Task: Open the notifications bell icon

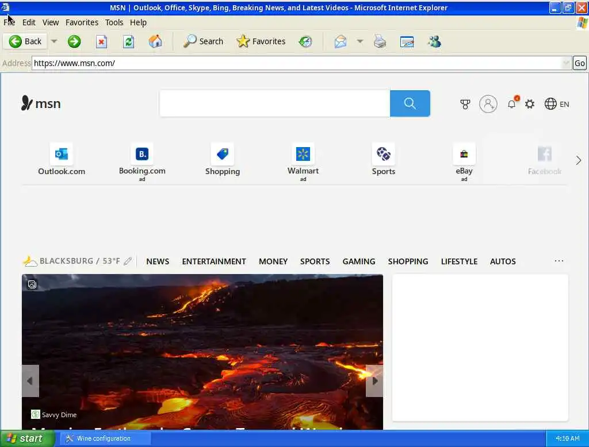Action: [512, 103]
